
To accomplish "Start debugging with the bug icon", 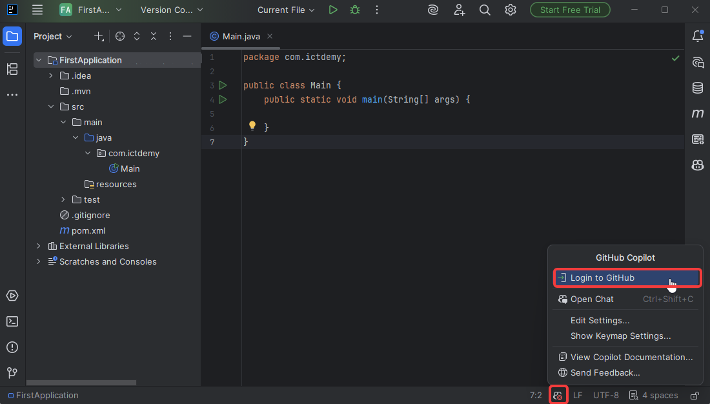I will tap(355, 10).
